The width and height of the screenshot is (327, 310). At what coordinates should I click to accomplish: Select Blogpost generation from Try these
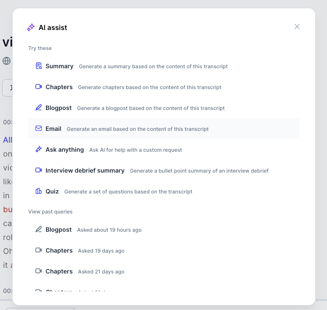pos(59,108)
